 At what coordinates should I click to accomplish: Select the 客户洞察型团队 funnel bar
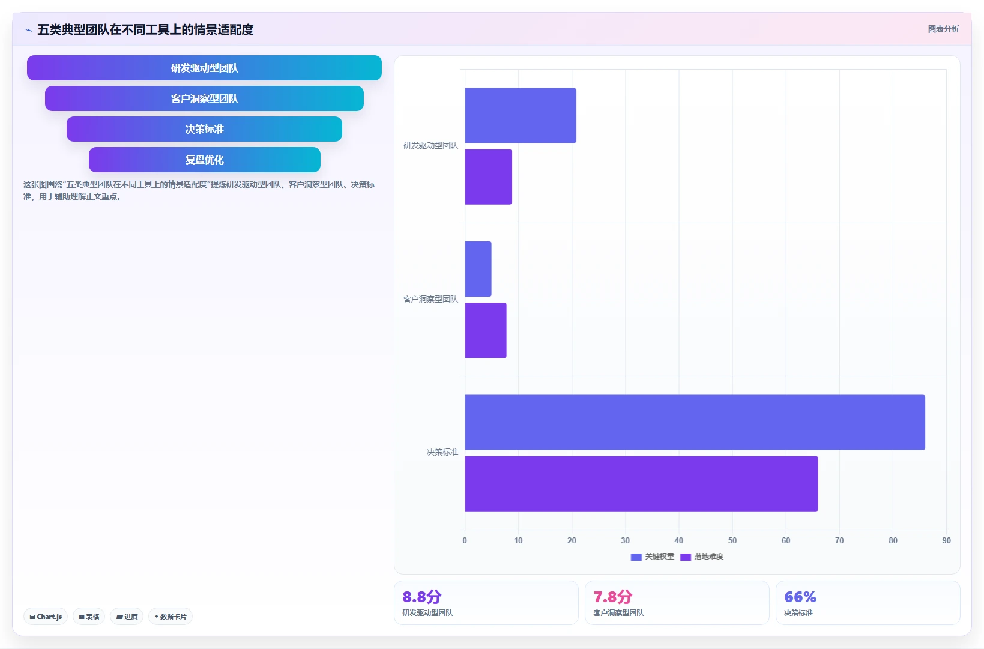pos(204,98)
